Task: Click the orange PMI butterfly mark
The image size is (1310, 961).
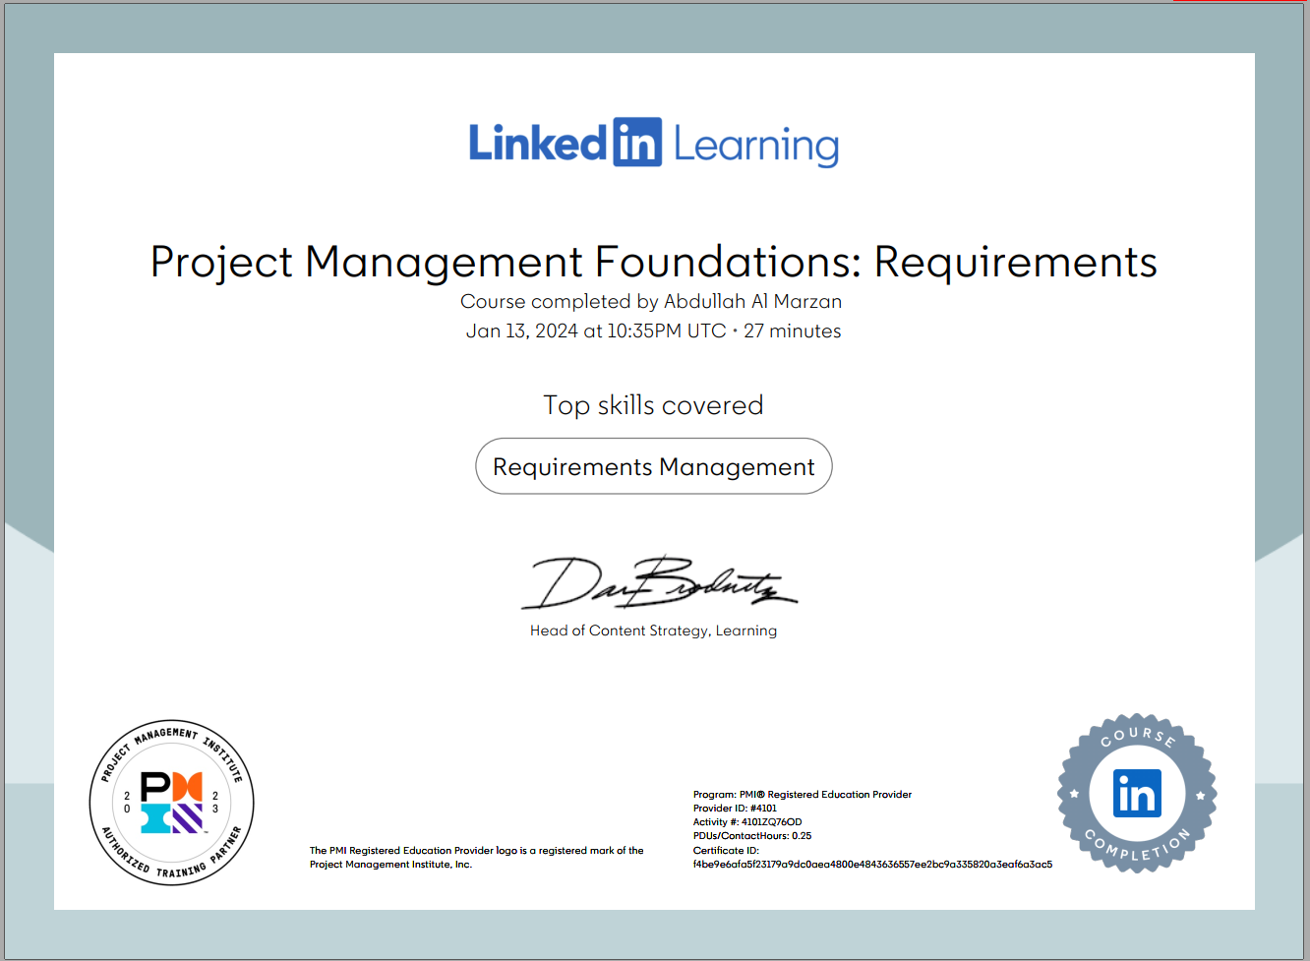Action: [187, 787]
